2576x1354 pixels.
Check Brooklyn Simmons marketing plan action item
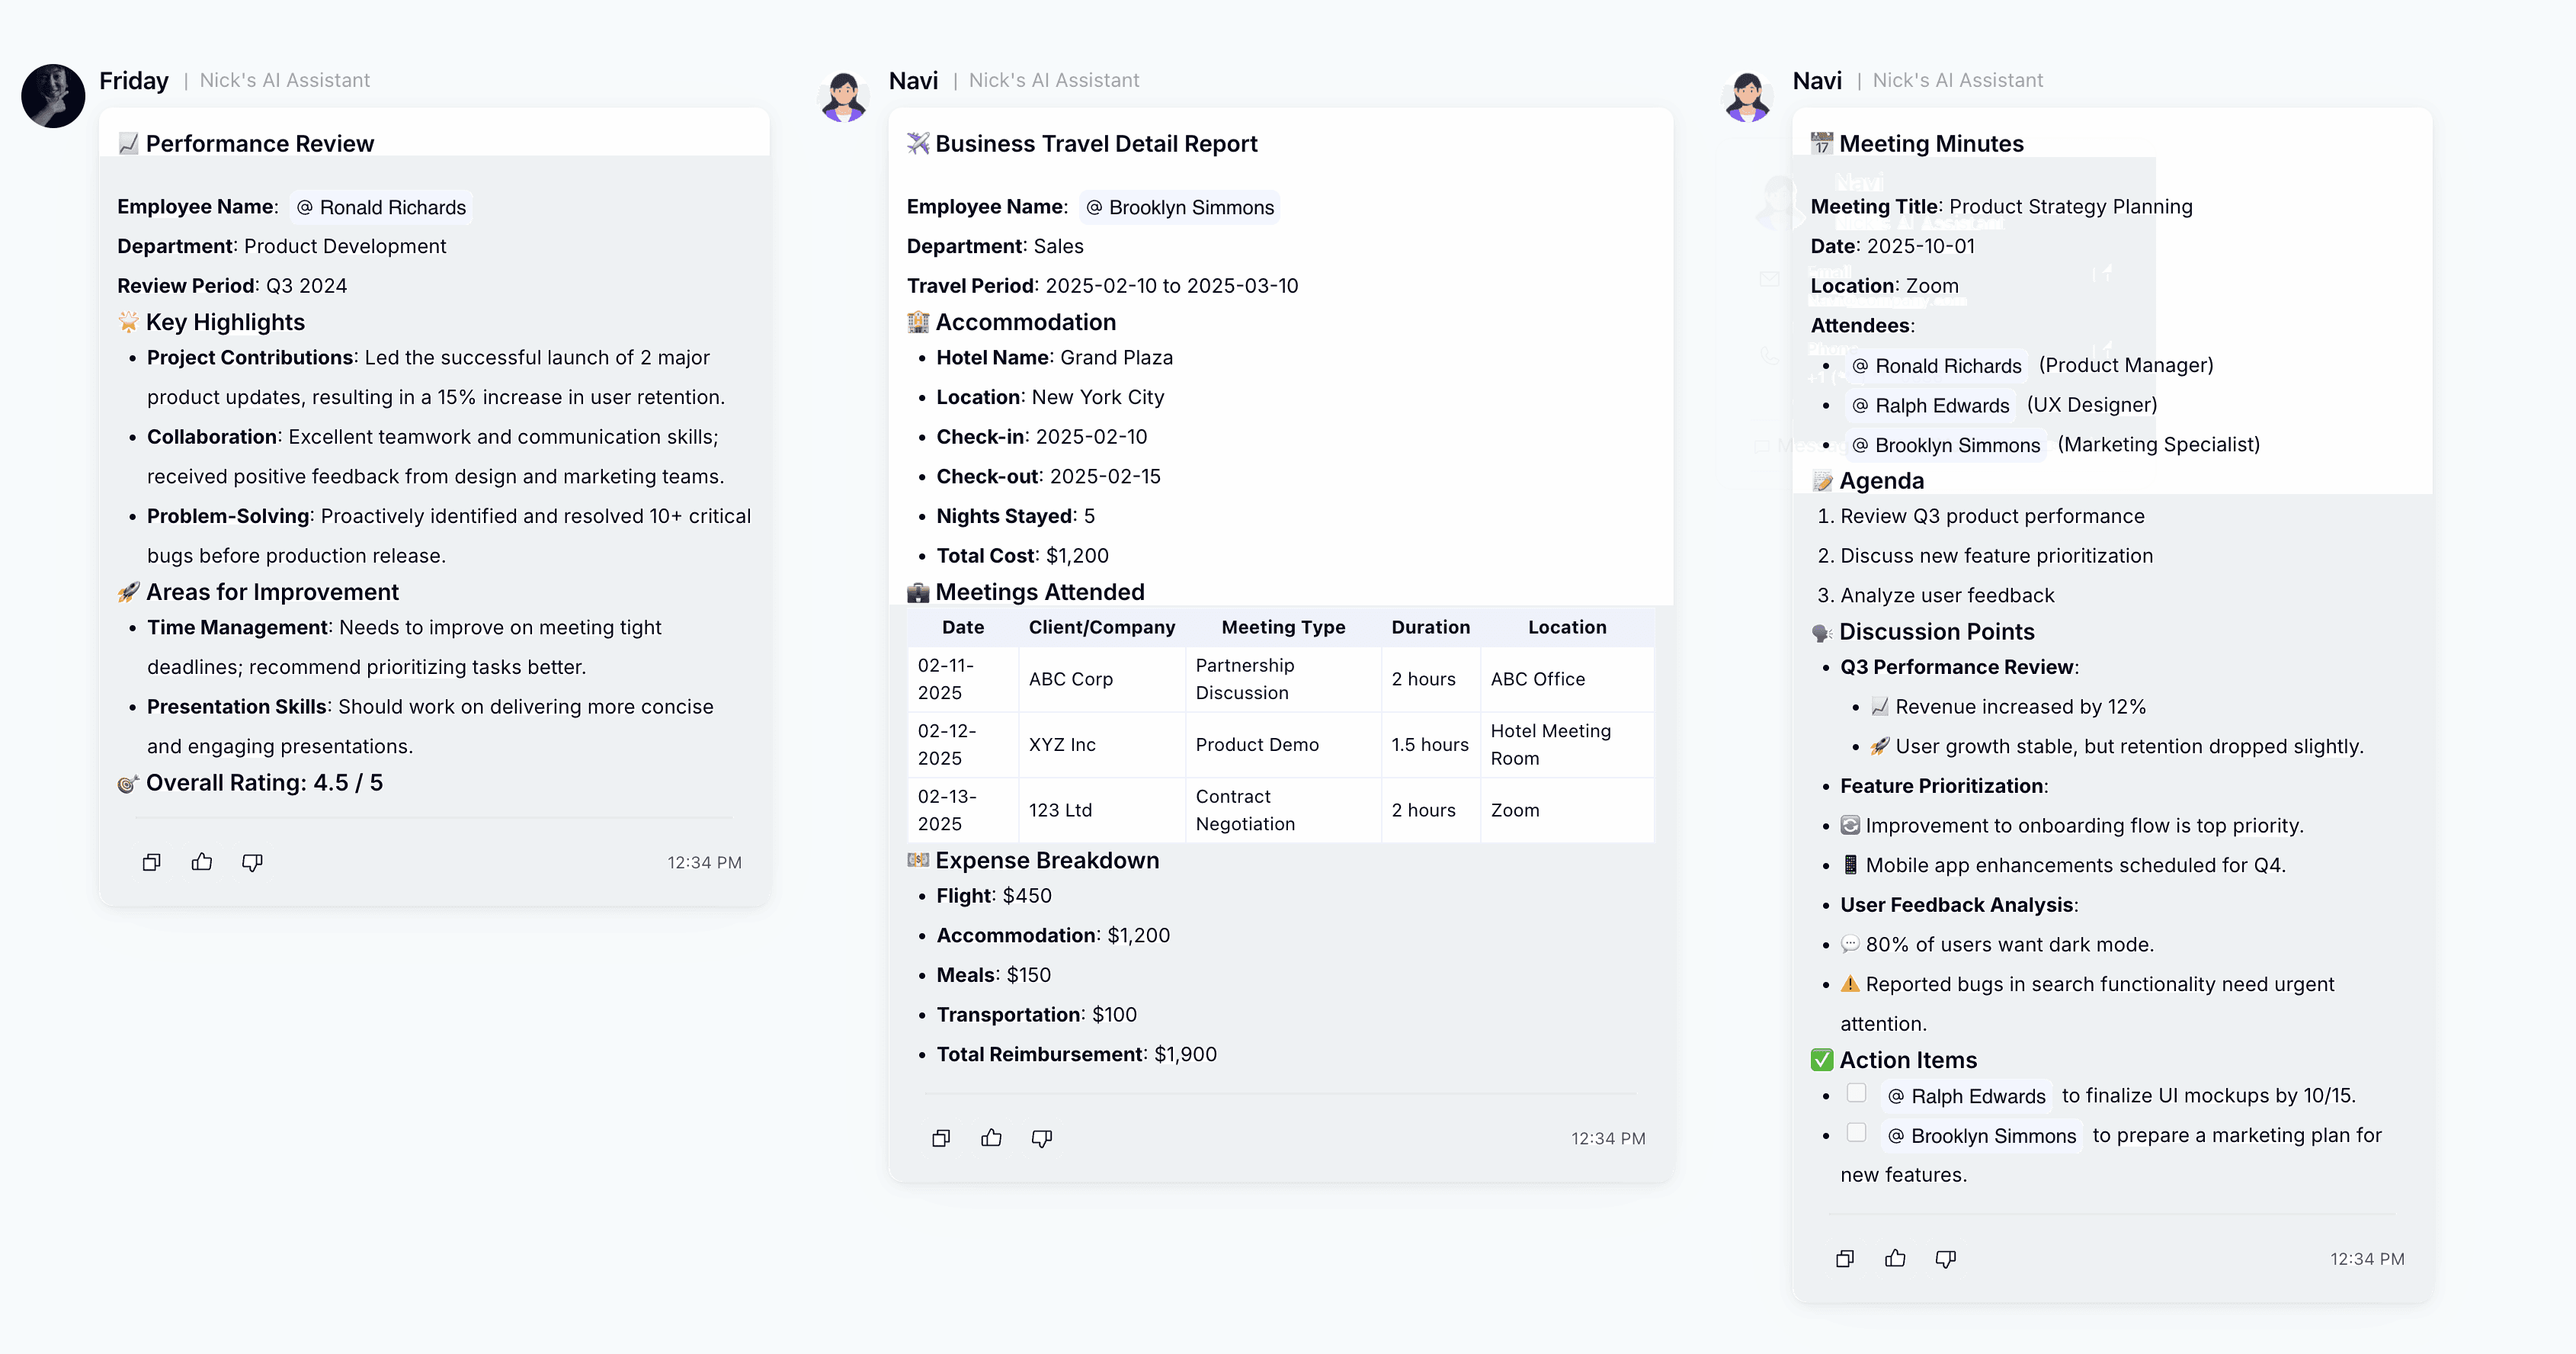tap(1856, 1133)
